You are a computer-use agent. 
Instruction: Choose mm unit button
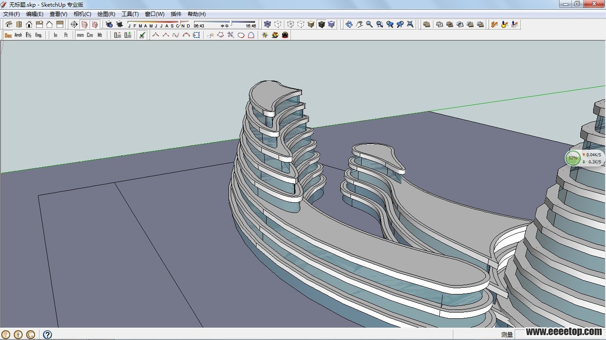tap(80, 35)
